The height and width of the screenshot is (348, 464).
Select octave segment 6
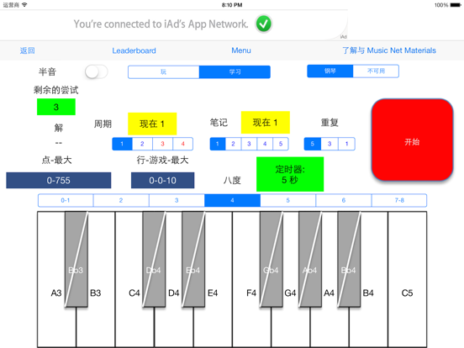point(344,200)
